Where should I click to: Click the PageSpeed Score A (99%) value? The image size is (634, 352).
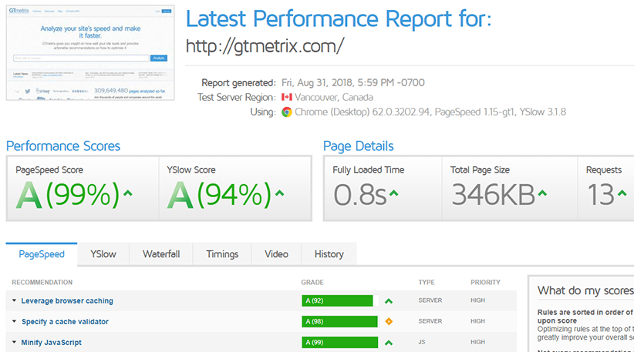coord(68,195)
